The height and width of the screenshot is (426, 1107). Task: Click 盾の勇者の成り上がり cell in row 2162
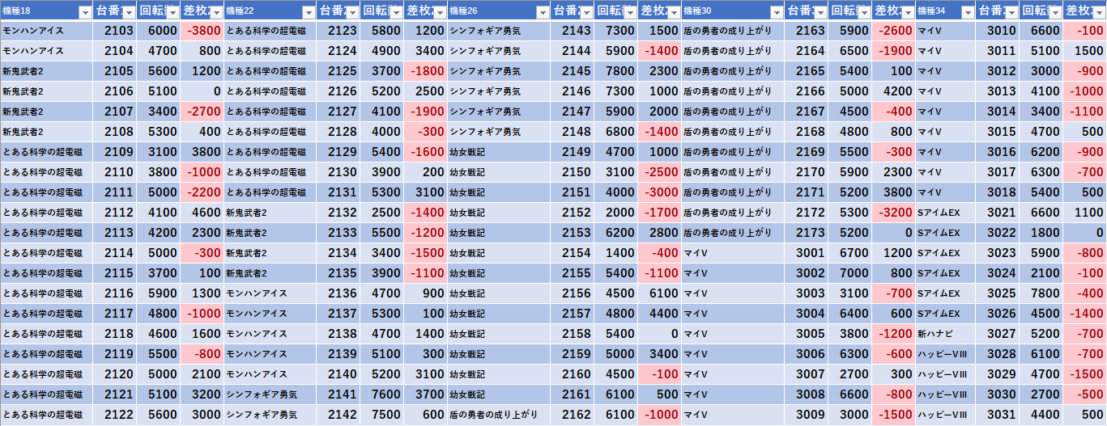pos(499,415)
